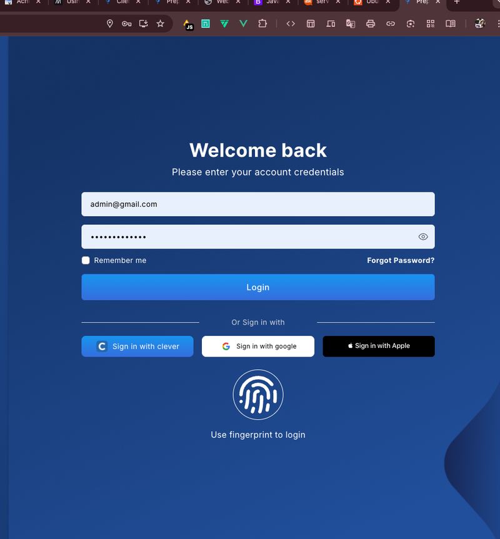The image size is (500, 539).
Task: Sign in with Google button
Action: point(257,346)
